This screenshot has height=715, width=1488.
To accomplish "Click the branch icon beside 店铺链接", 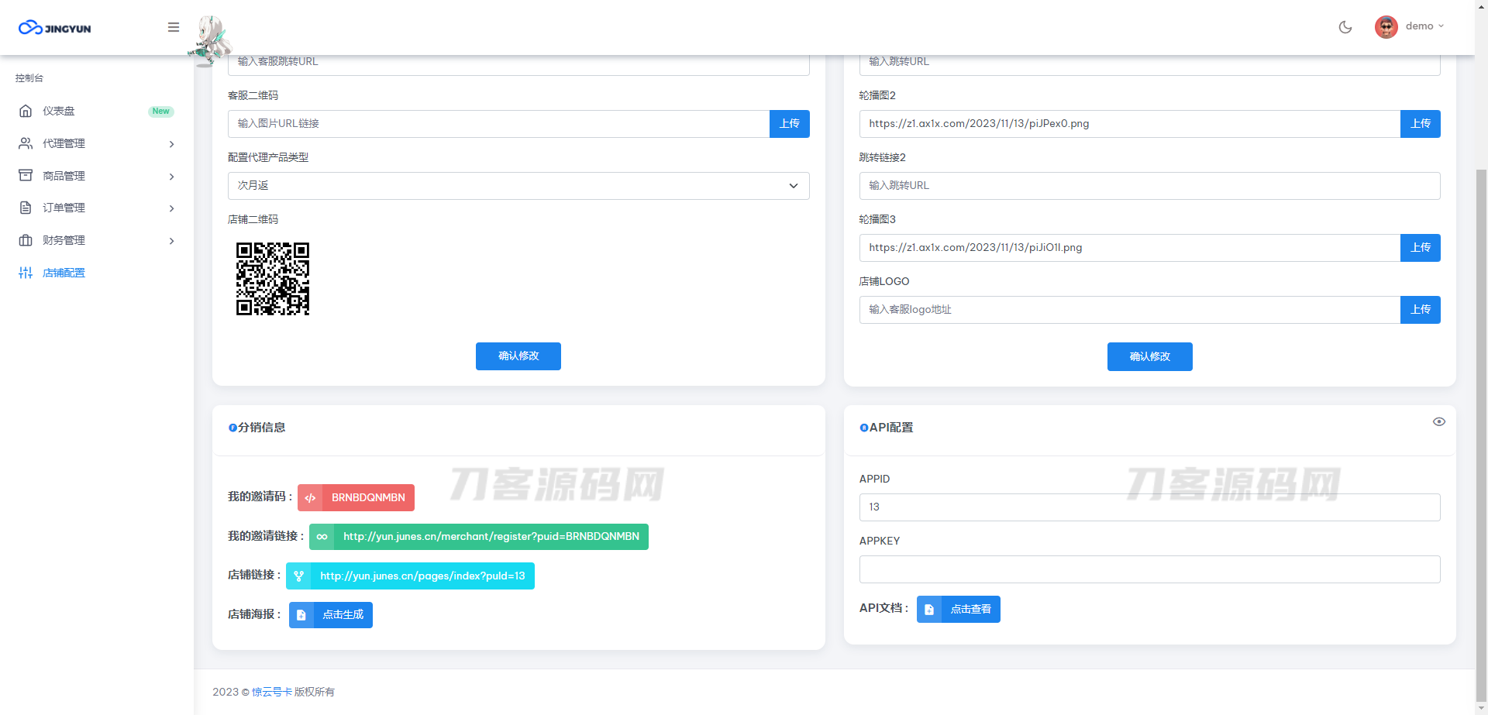I will tap(299, 576).
